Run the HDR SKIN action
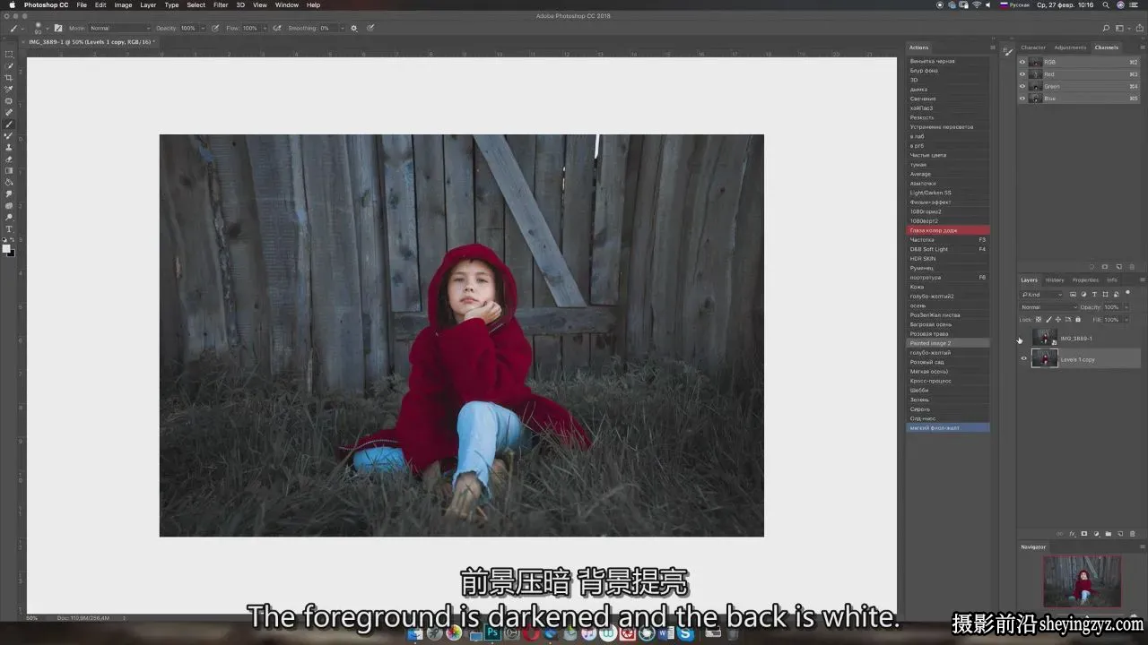Viewport: 1148px width, 645px height. (948, 259)
